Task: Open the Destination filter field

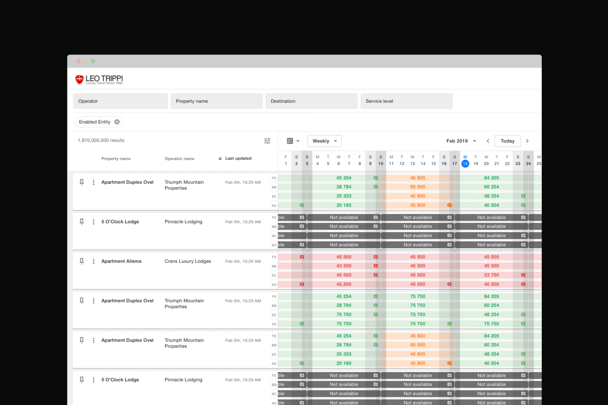Action: tap(312, 101)
